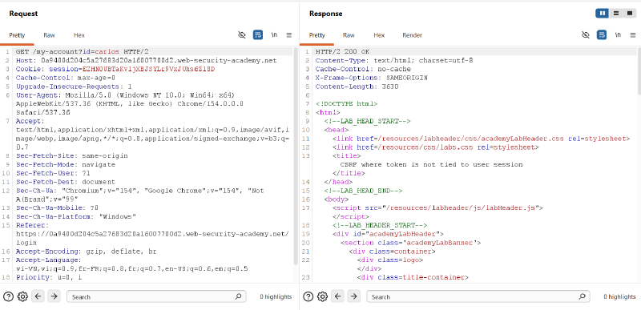Click '<!DOCTYPE html>' line in response
Screen dimensions: 641x310
pyautogui.click(x=346, y=104)
